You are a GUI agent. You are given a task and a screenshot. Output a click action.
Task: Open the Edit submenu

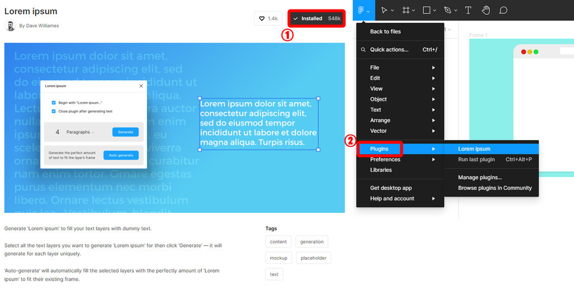(400, 78)
